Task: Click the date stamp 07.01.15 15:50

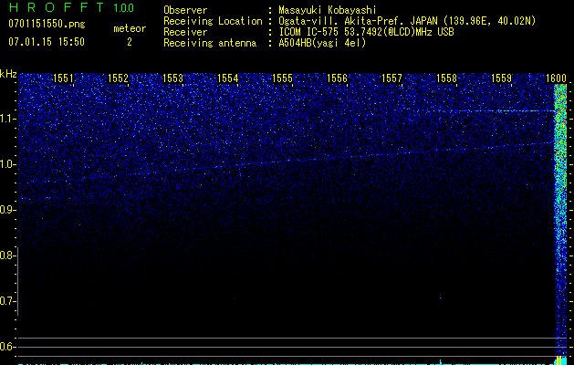Action: [x=47, y=42]
